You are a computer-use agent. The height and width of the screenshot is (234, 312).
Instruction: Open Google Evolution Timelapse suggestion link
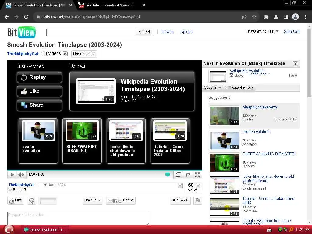(x=267, y=221)
